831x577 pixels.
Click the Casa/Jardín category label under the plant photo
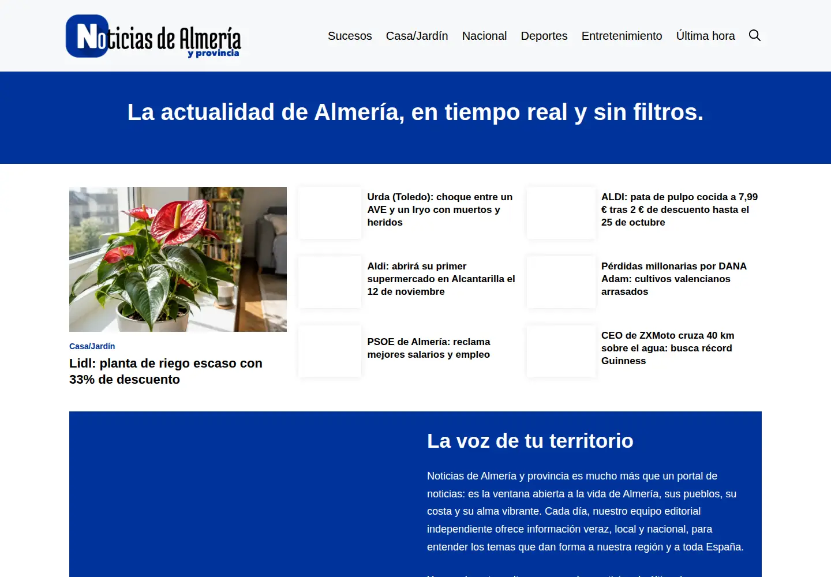point(92,346)
